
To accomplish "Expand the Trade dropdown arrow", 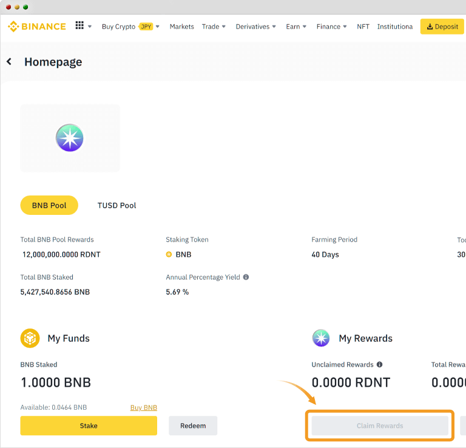I will click(224, 27).
